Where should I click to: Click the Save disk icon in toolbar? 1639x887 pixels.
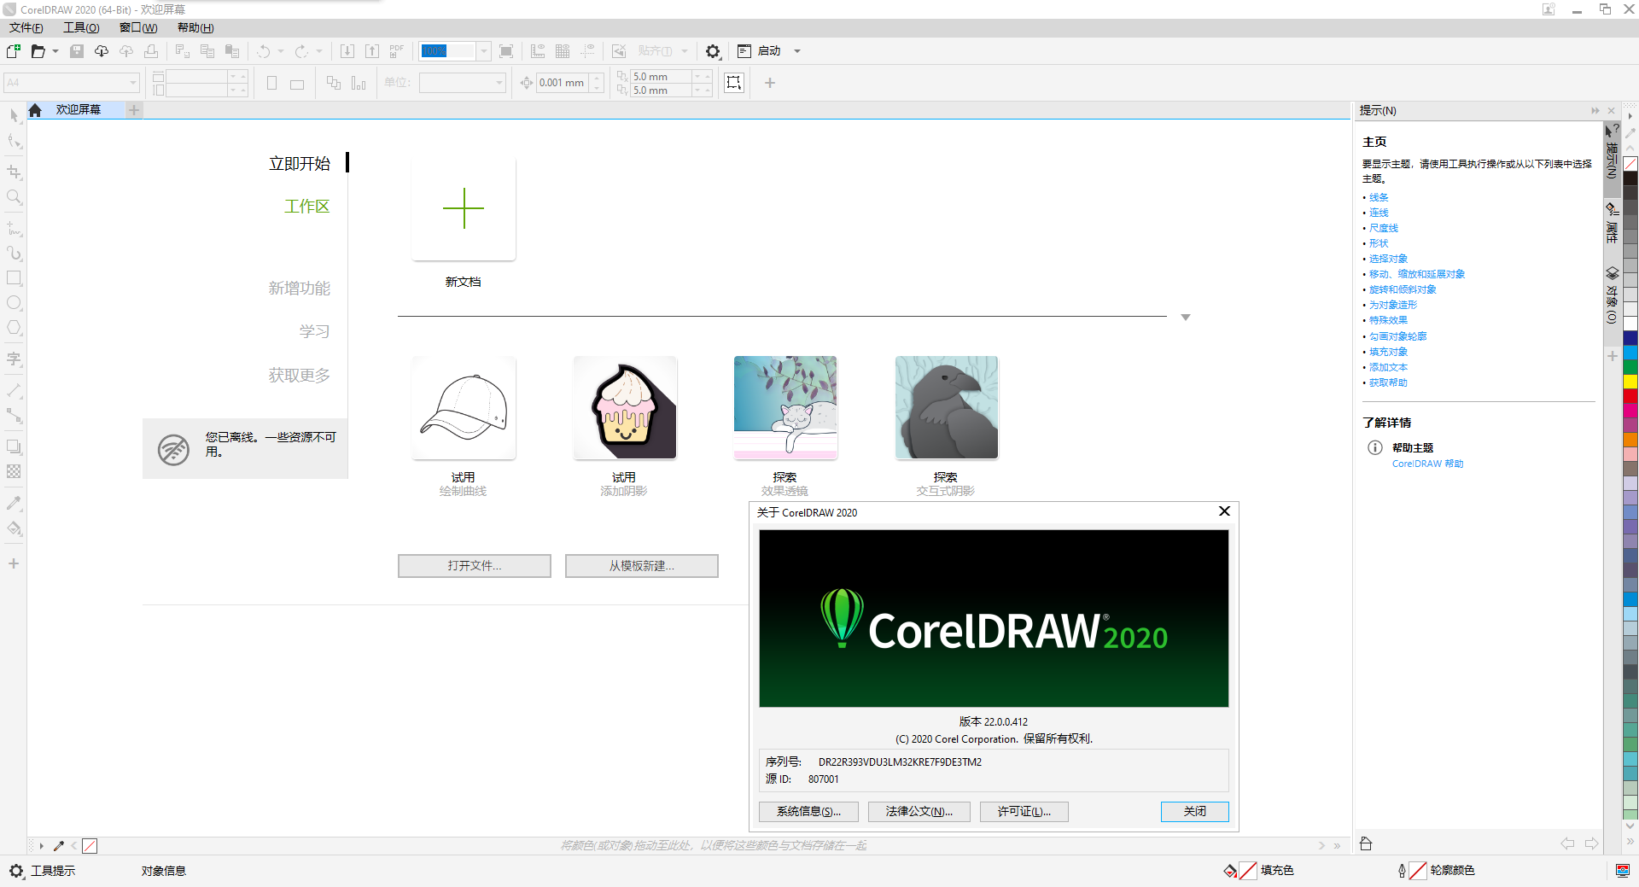click(x=77, y=51)
